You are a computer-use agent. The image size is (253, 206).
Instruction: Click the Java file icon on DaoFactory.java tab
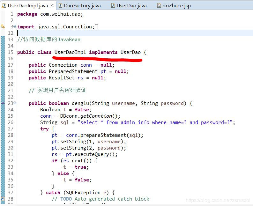(x=60, y=6)
